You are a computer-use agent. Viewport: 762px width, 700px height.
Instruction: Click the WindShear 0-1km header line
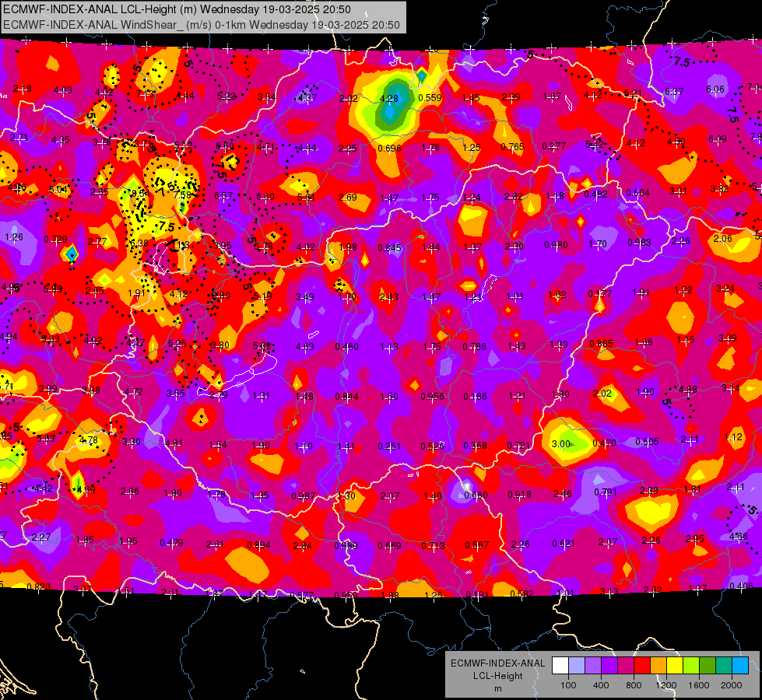[x=201, y=25]
